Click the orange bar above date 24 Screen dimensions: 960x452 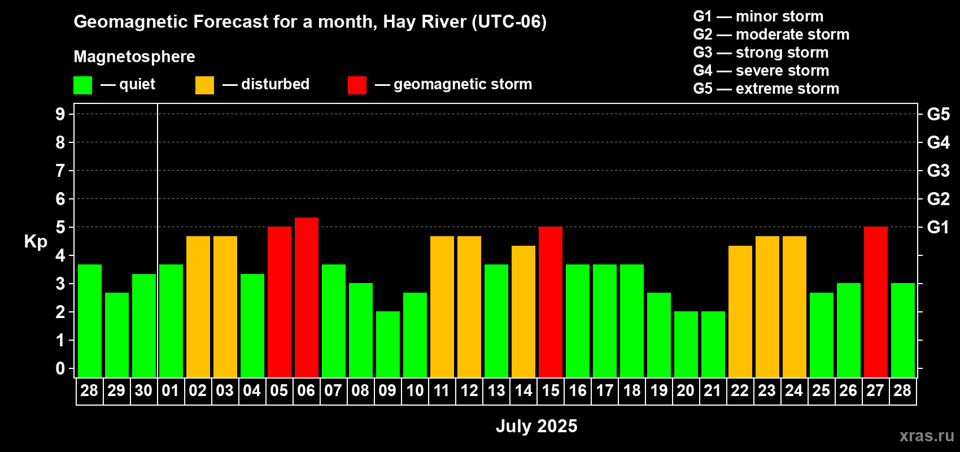(x=795, y=307)
